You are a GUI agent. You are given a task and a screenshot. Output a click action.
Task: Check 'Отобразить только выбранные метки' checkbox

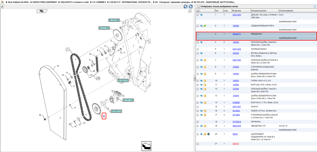[x=198, y=6]
